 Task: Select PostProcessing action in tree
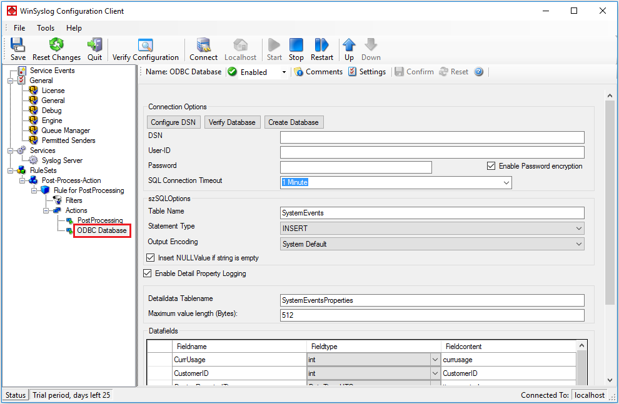[x=100, y=220]
